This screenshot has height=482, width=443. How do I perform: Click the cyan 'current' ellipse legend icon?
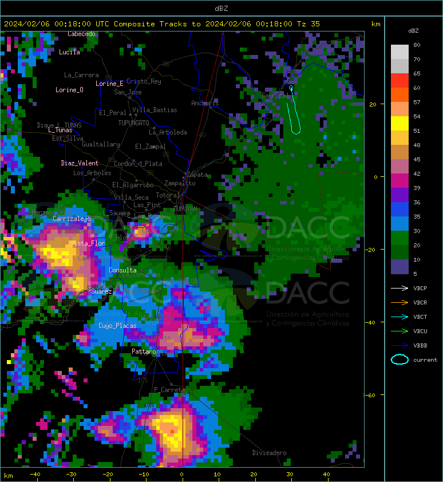click(400, 359)
